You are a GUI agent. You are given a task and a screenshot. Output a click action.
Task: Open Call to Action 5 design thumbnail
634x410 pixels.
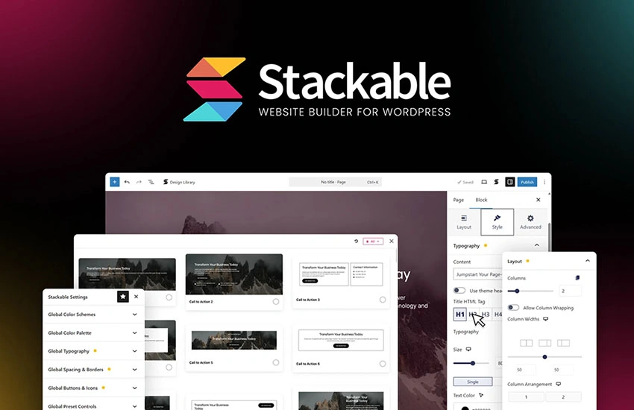(x=234, y=340)
